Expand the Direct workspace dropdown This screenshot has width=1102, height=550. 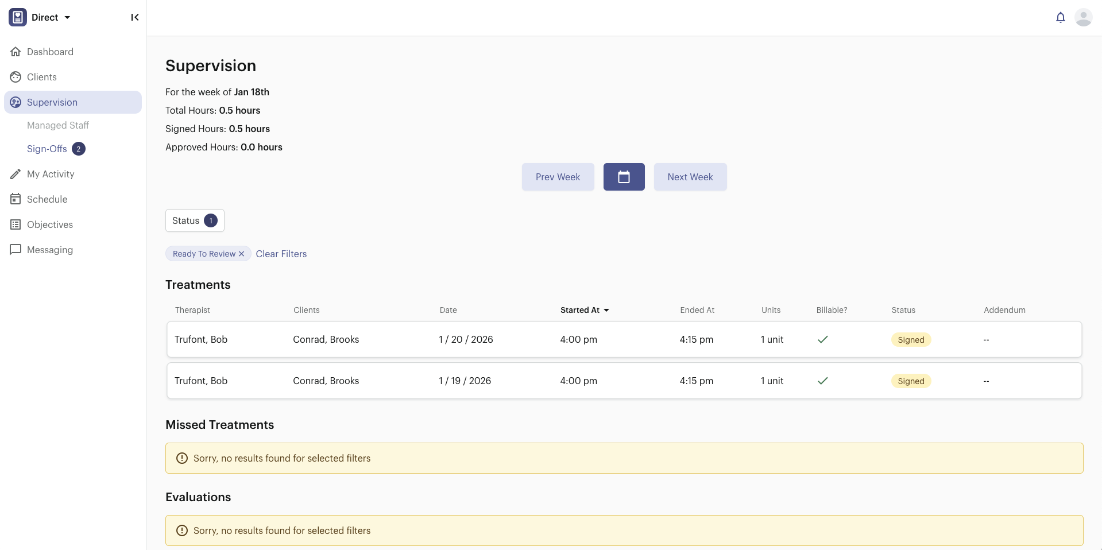click(67, 17)
